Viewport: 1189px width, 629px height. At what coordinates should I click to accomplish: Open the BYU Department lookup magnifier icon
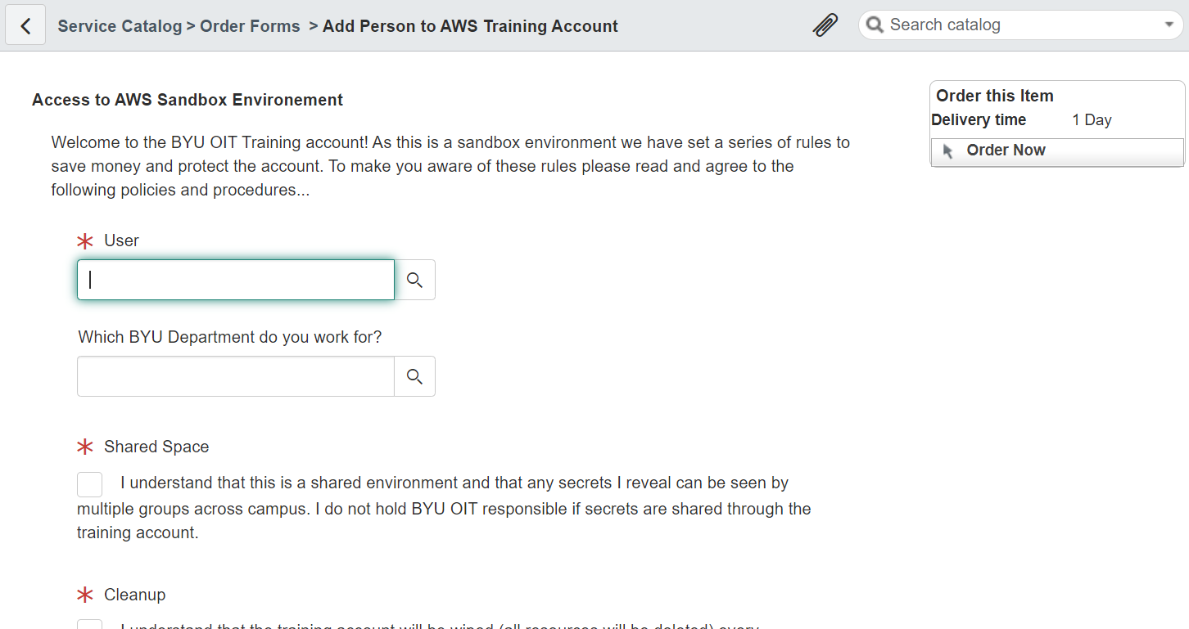coord(415,376)
